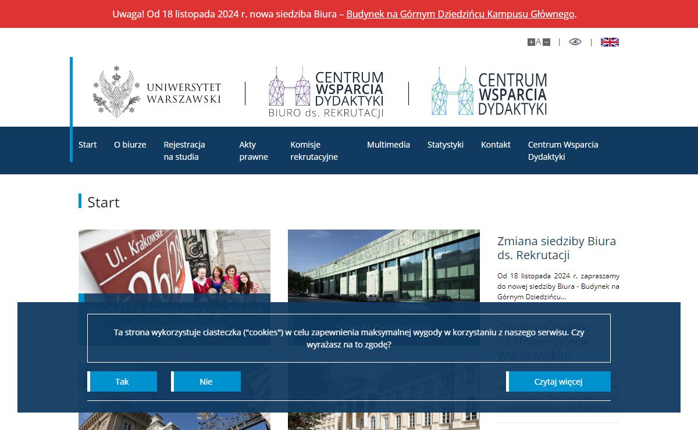Decrease font size with the minus icon
The width and height of the screenshot is (698, 430).
(546, 42)
